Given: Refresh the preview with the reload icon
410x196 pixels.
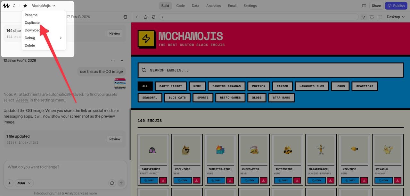Looking at the screenshot, I should tap(153, 17).
